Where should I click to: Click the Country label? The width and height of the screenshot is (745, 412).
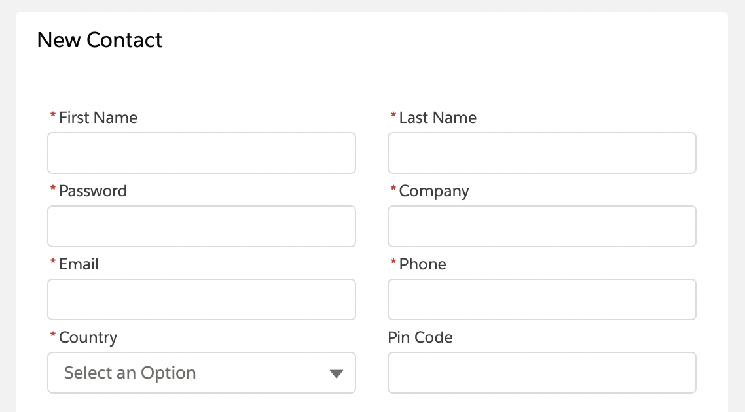88,337
